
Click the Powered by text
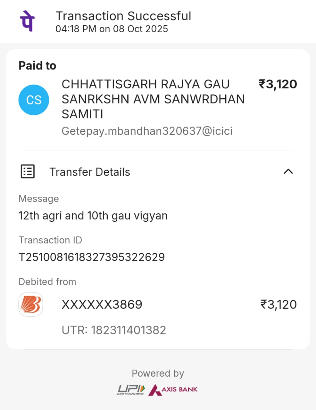click(x=158, y=373)
